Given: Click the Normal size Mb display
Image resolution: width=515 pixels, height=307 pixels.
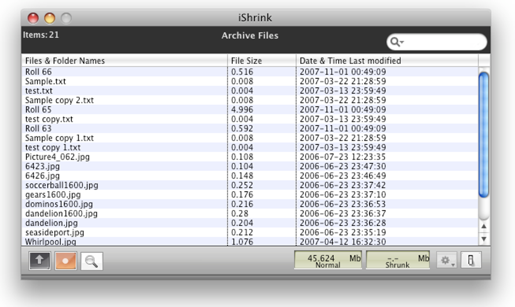Looking at the screenshot, I should point(328,261).
